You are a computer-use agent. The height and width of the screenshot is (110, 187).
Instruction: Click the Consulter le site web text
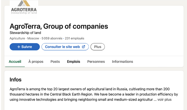[x=62, y=47]
